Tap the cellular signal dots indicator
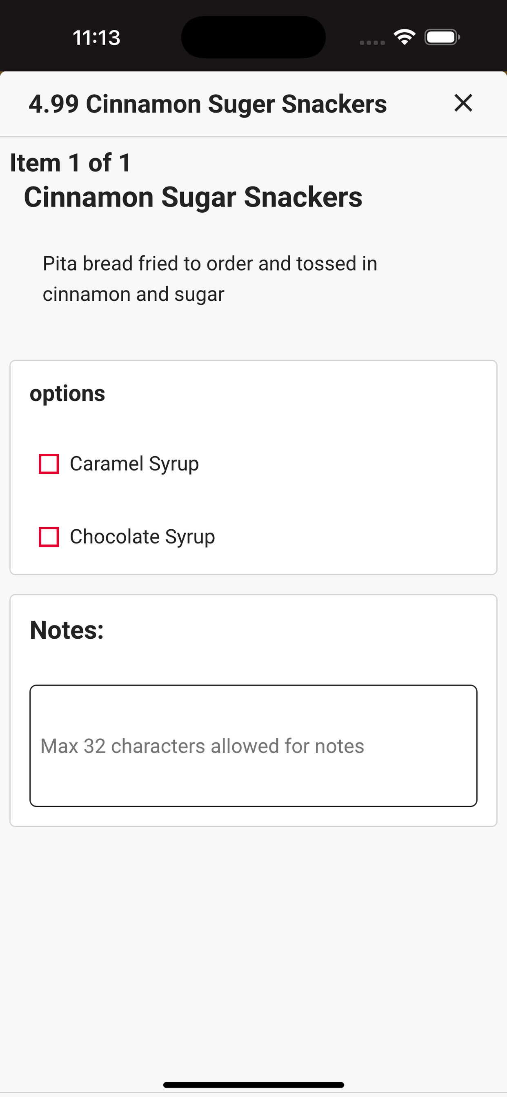Screen dimensions: 507x1097 click(372, 42)
